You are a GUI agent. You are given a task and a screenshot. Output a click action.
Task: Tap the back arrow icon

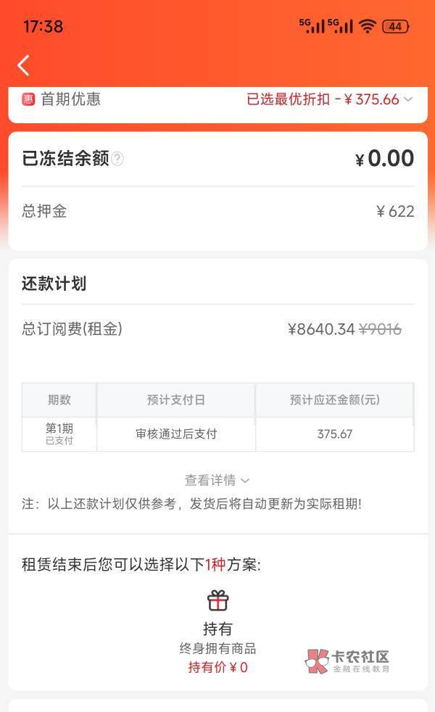pyautogui.click(x=23, y=65)
